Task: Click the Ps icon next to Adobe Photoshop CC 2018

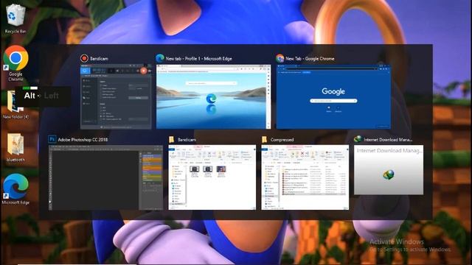Action: (x=52, y=139)
